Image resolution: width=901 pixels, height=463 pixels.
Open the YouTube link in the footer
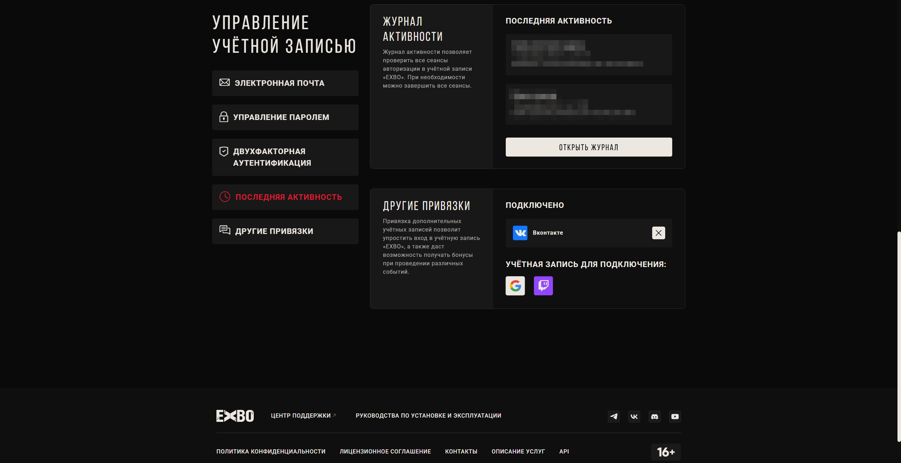(x=675, y=417)
